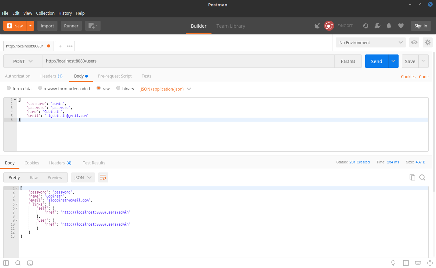Viewport: 436px width, 268px height.
Task: Open the keyboard shortcuts icon
Action: [x=418, y=263]
